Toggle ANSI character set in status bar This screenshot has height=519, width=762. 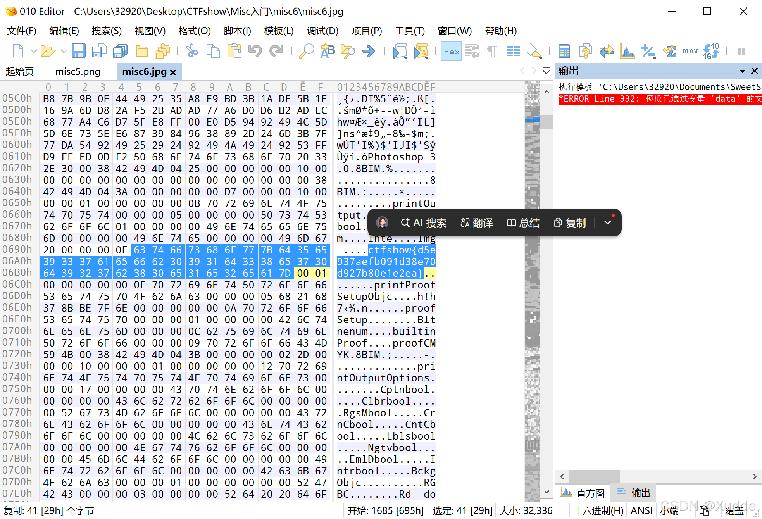point(641,510)
